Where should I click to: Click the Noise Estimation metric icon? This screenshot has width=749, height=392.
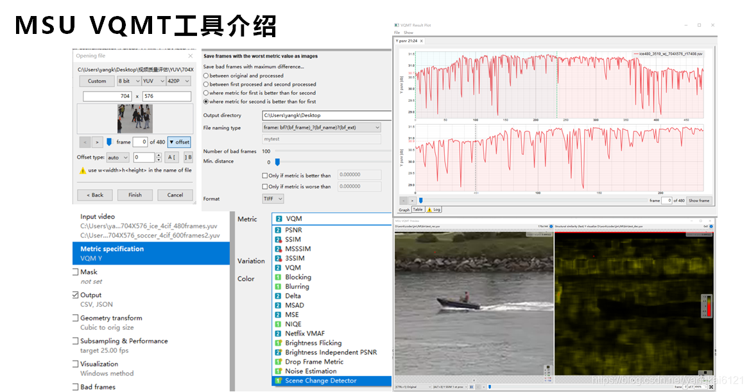[x=278, y=371]
